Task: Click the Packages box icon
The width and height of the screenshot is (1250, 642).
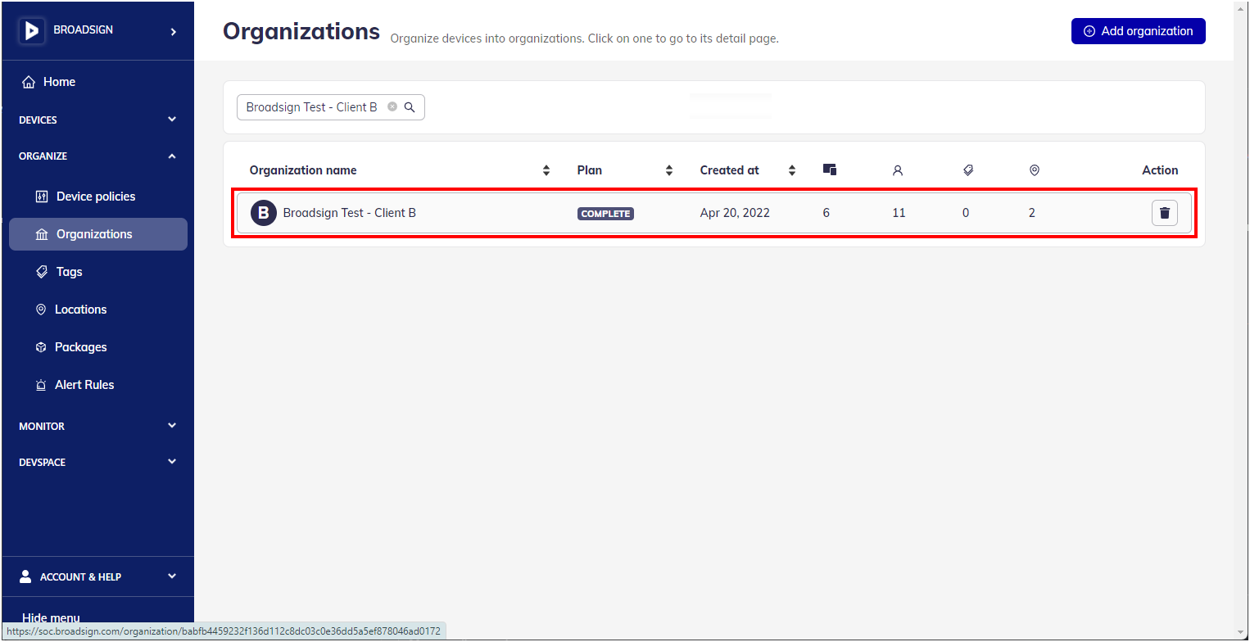Action: point(41,347)
